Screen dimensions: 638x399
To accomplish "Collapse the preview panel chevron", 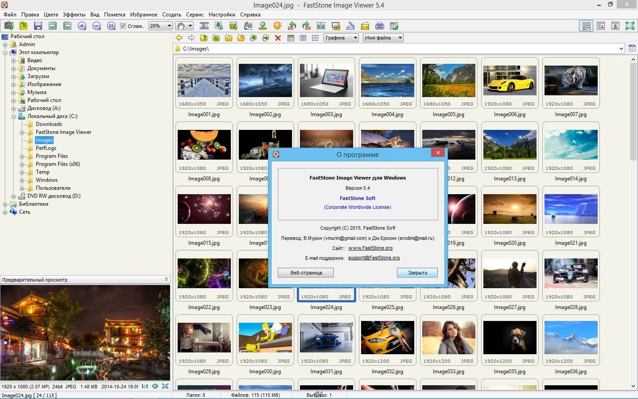I will point(166,279).
